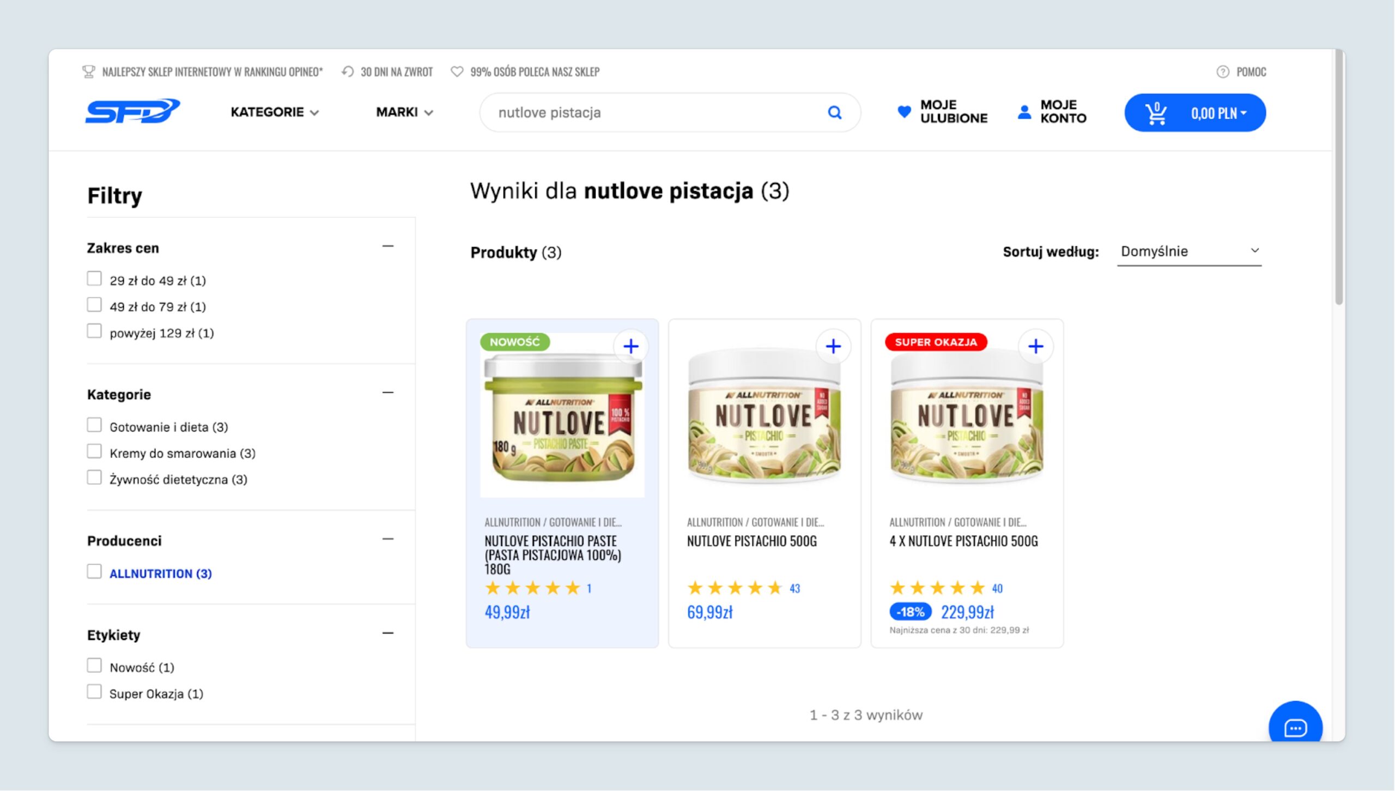
Task: Click Najlepszy sklep internetowy ranking text
Action: point(212,72)
